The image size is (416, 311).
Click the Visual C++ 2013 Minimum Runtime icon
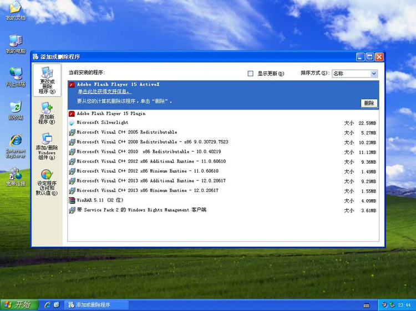click(x=72, y=190)
